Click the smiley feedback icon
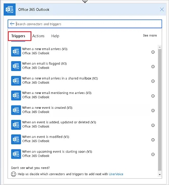 pos(14,174)
